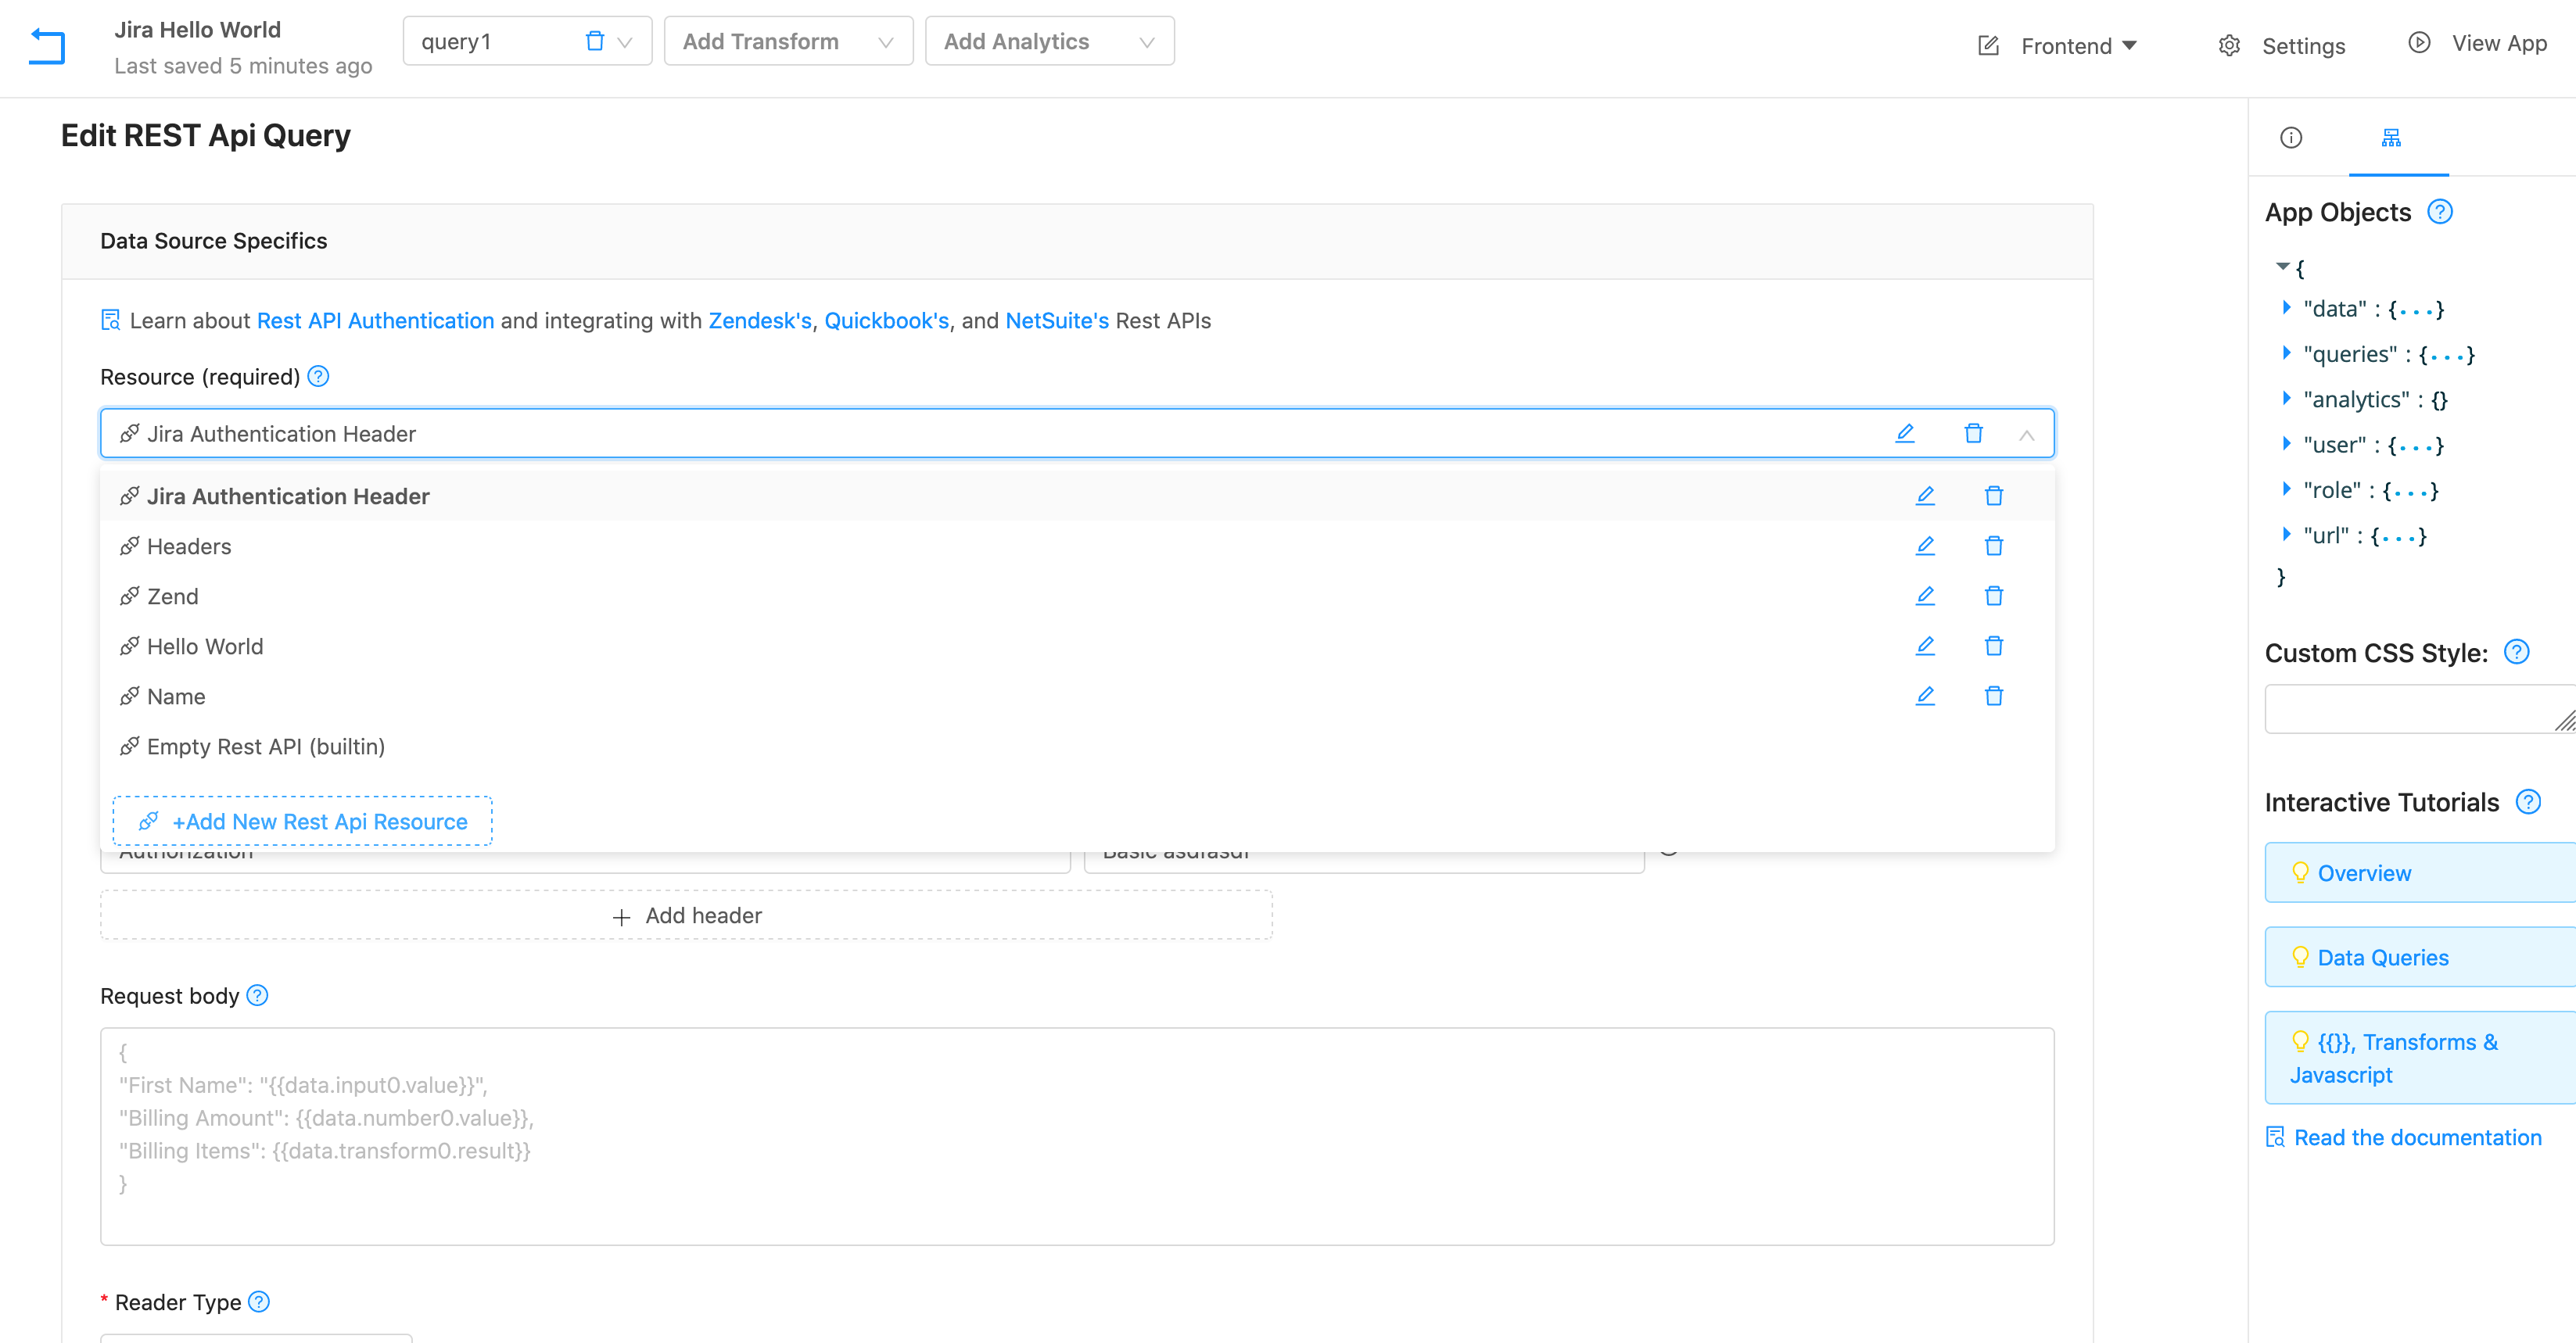Edit the selected resource via pencil icon
Screen dimensions: 2576x1343
point(1905,432)
